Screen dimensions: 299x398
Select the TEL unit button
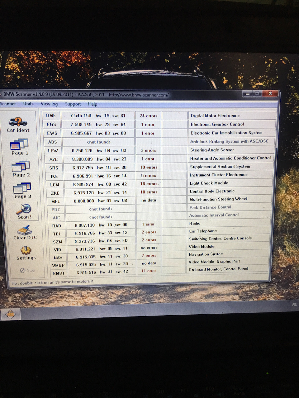point(57,234)
